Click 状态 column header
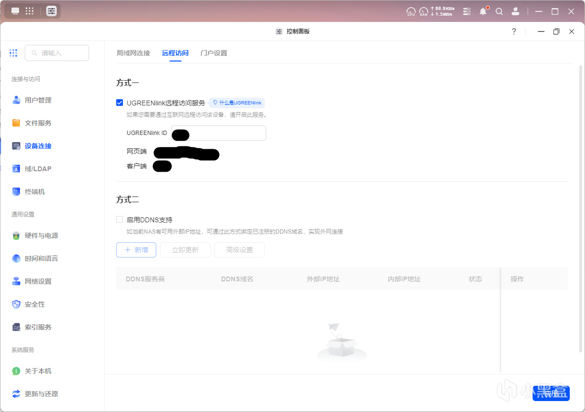The image size is (585, 412). point(475,279)
